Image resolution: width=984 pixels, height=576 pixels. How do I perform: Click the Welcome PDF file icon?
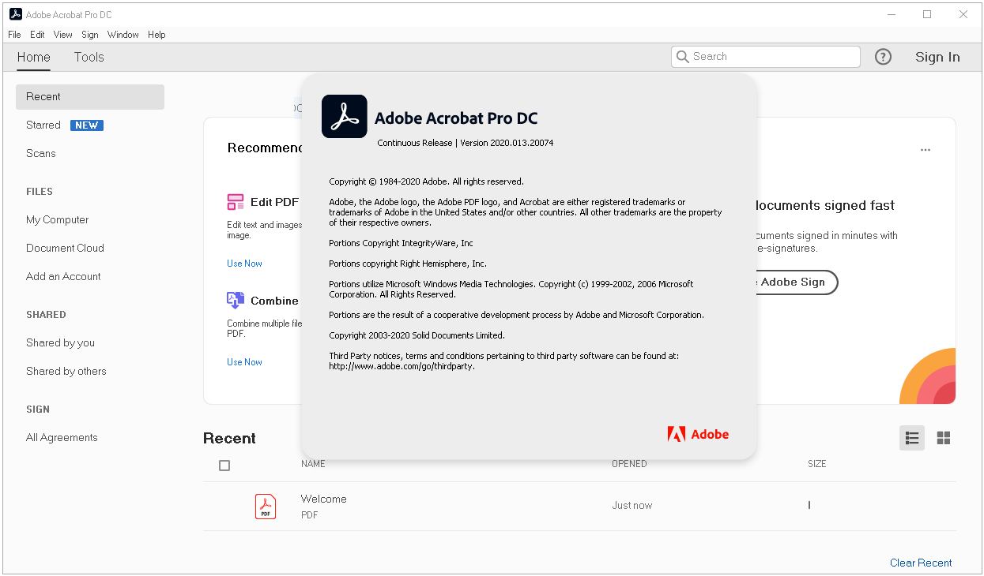(x=266, y=506)
